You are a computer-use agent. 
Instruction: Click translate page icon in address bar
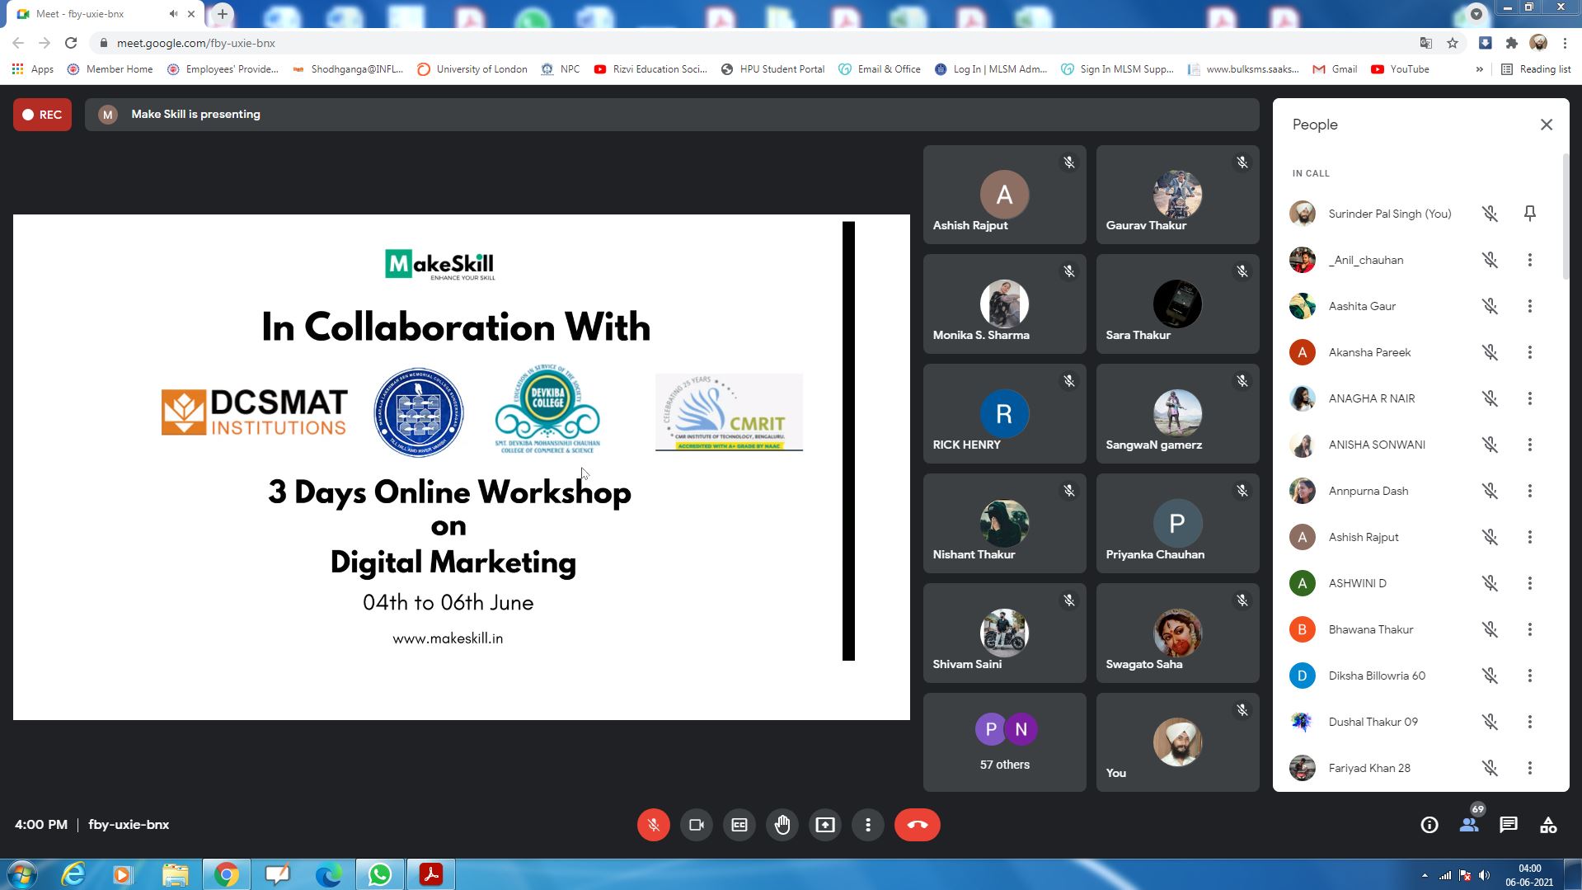click(x=1425, y=43)
